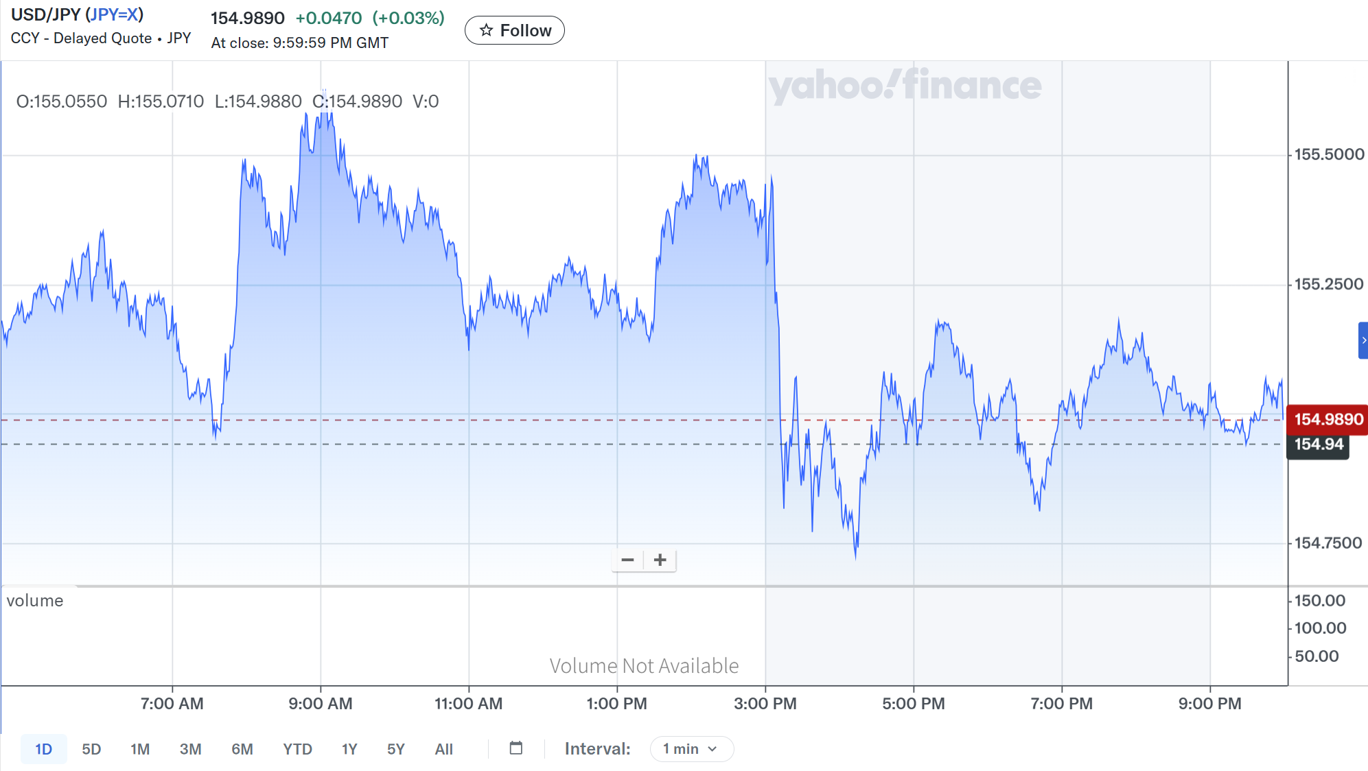Zoom in the chart with plus
Viewport: 1368px width, 771px height.
click(660, 560)
